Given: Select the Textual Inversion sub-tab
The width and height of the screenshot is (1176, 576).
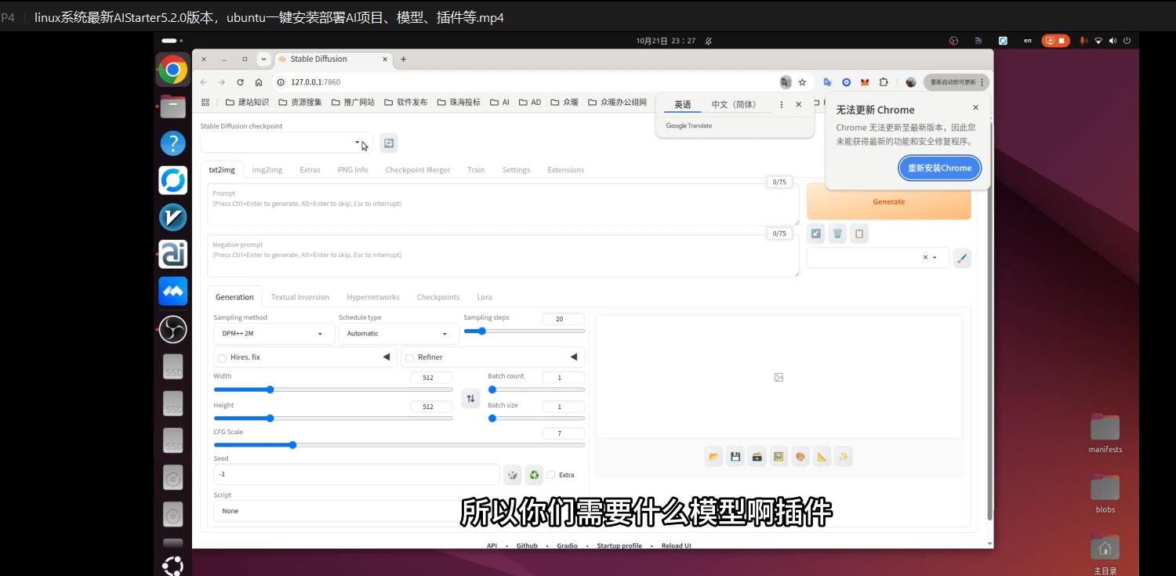Looking at the screenshot, I should click(x=300, y=297).
